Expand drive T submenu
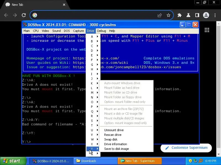 click(93, 125)
